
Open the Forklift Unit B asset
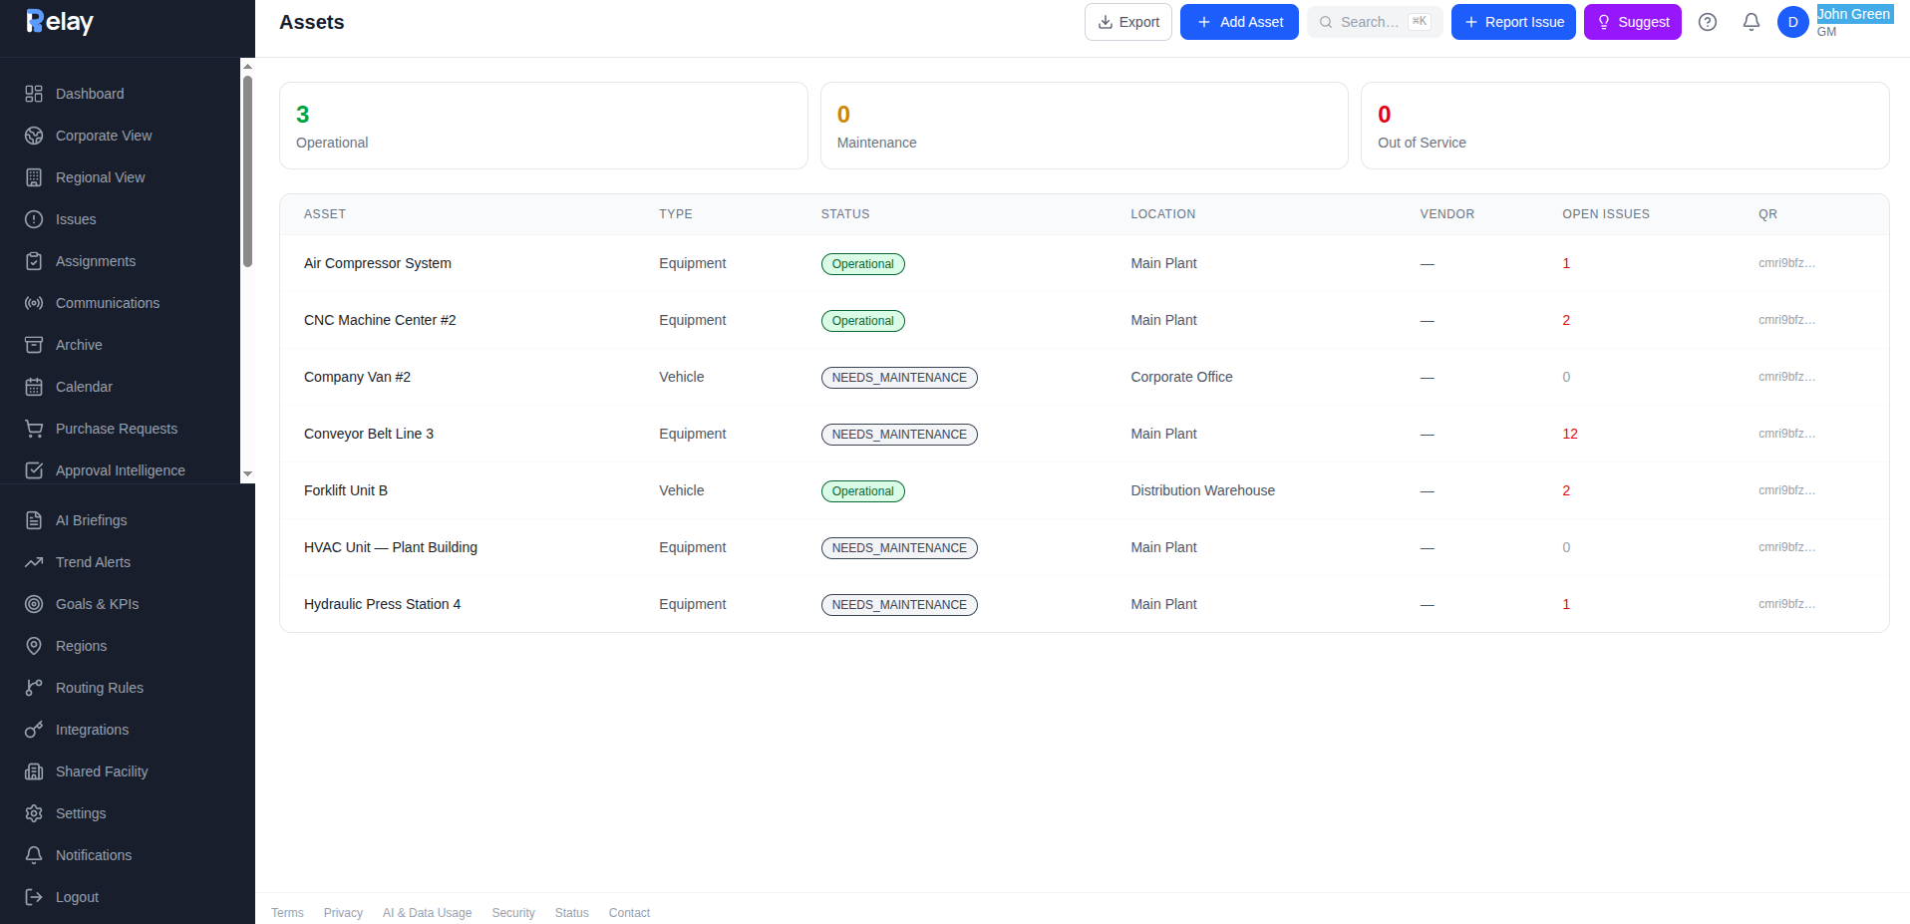coord(346,490)
